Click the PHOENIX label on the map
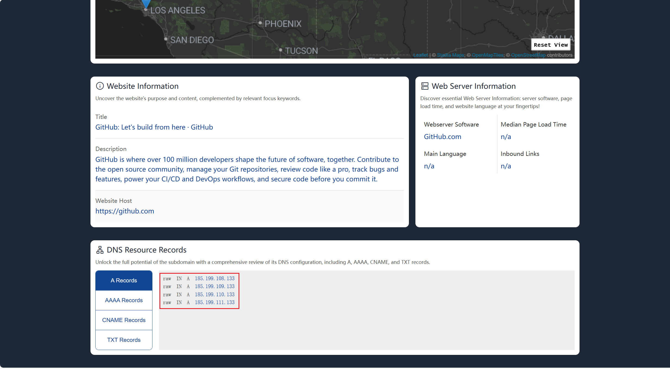Image resolution: width=670 pixels, height=369 pixels. click(x=283, y=24)
